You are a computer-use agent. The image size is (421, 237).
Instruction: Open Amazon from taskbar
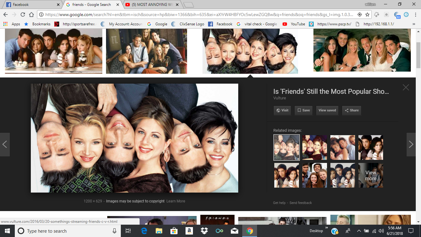pyautogui.click(x=189, y=231)
